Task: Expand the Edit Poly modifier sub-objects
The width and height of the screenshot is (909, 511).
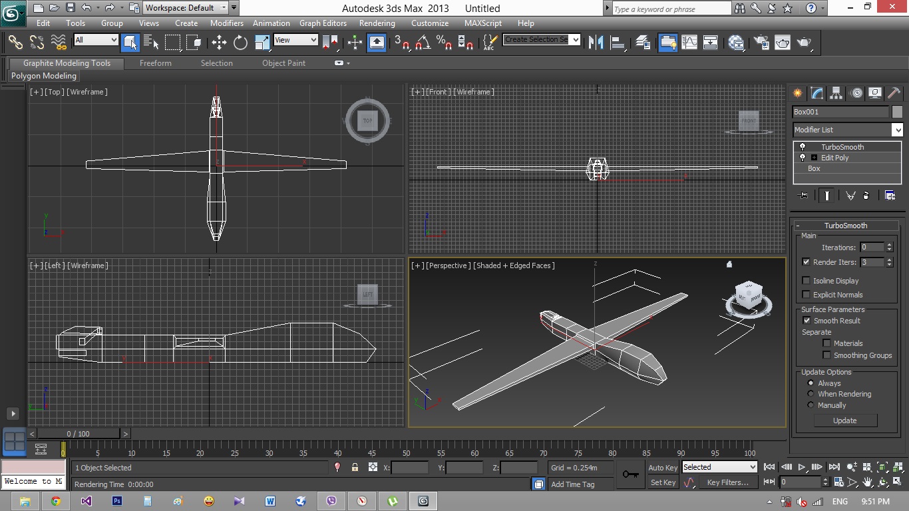Action: tap(814, 158)
